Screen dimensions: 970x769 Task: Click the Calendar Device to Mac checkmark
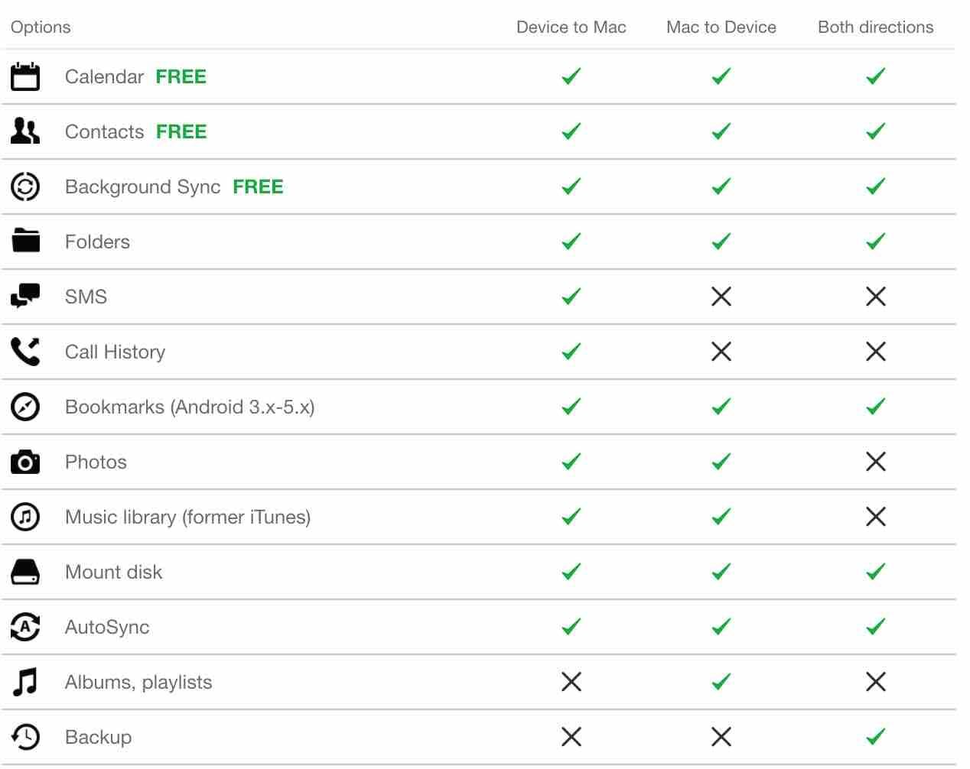point(571,76)
